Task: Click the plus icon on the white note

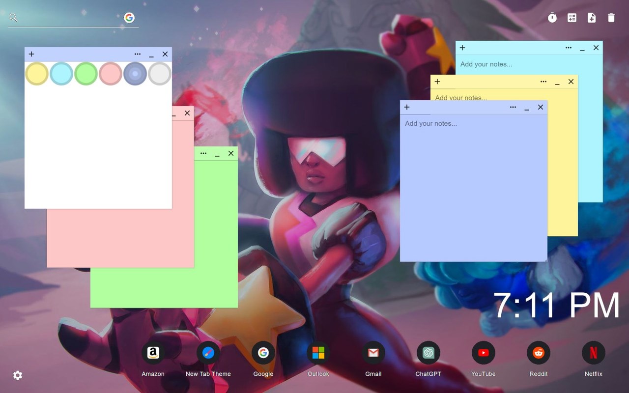Action: pos(31,54)
